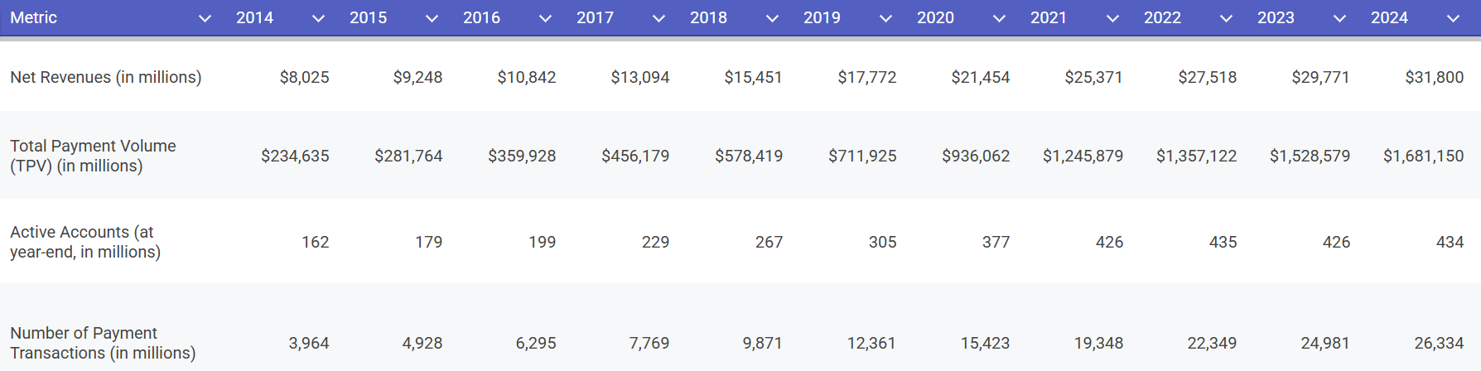Viewport: 1481px width, 371px height.
Task: Click the $578,419 TPV cell
Action: point(749,156)
